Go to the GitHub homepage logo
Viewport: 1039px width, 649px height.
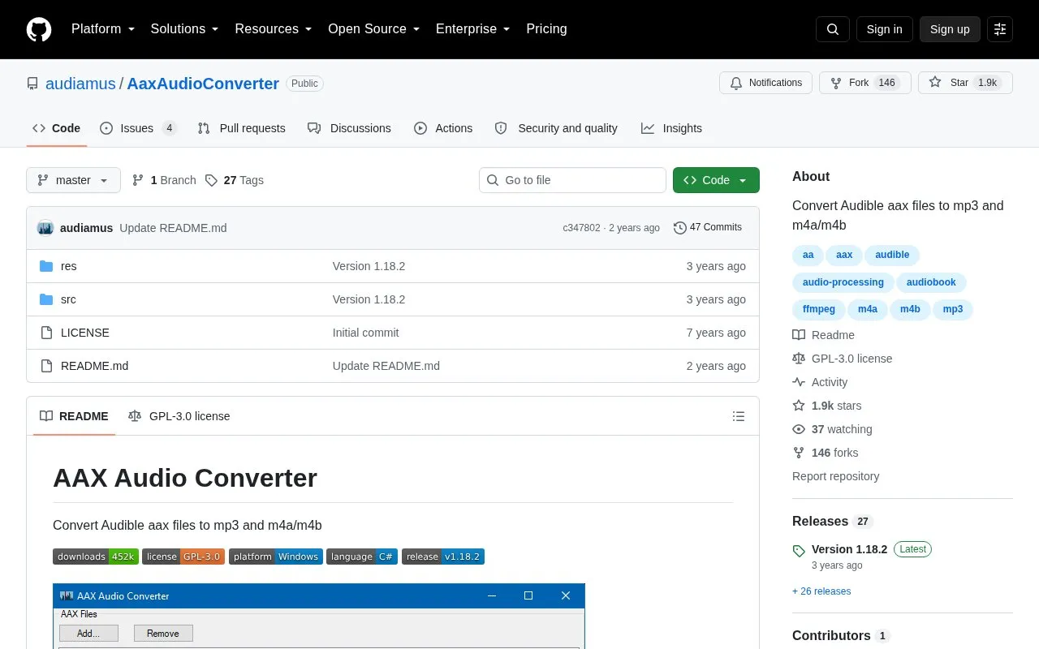pos(39,29)
